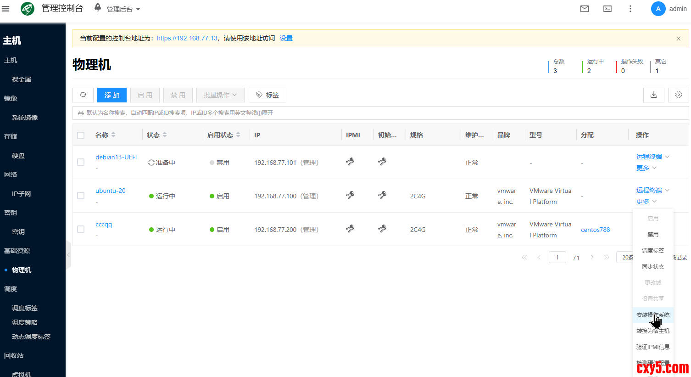The height and width of the screenshot is (377, 691).
Task: Click the host search input field
Action: point(381,113)
